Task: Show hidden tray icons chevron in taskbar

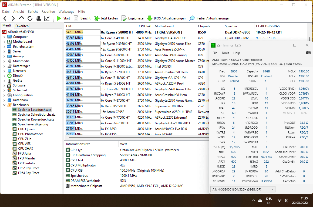Action: (254, 201)
